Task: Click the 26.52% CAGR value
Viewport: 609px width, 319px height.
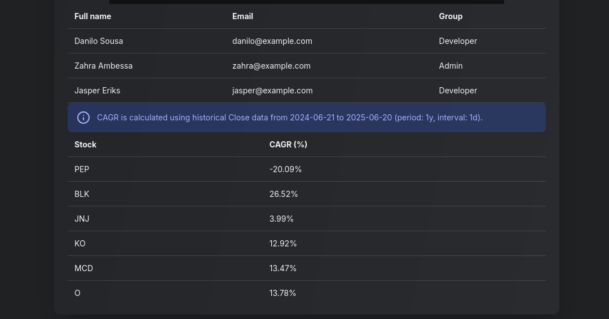Action: point(284,194)
